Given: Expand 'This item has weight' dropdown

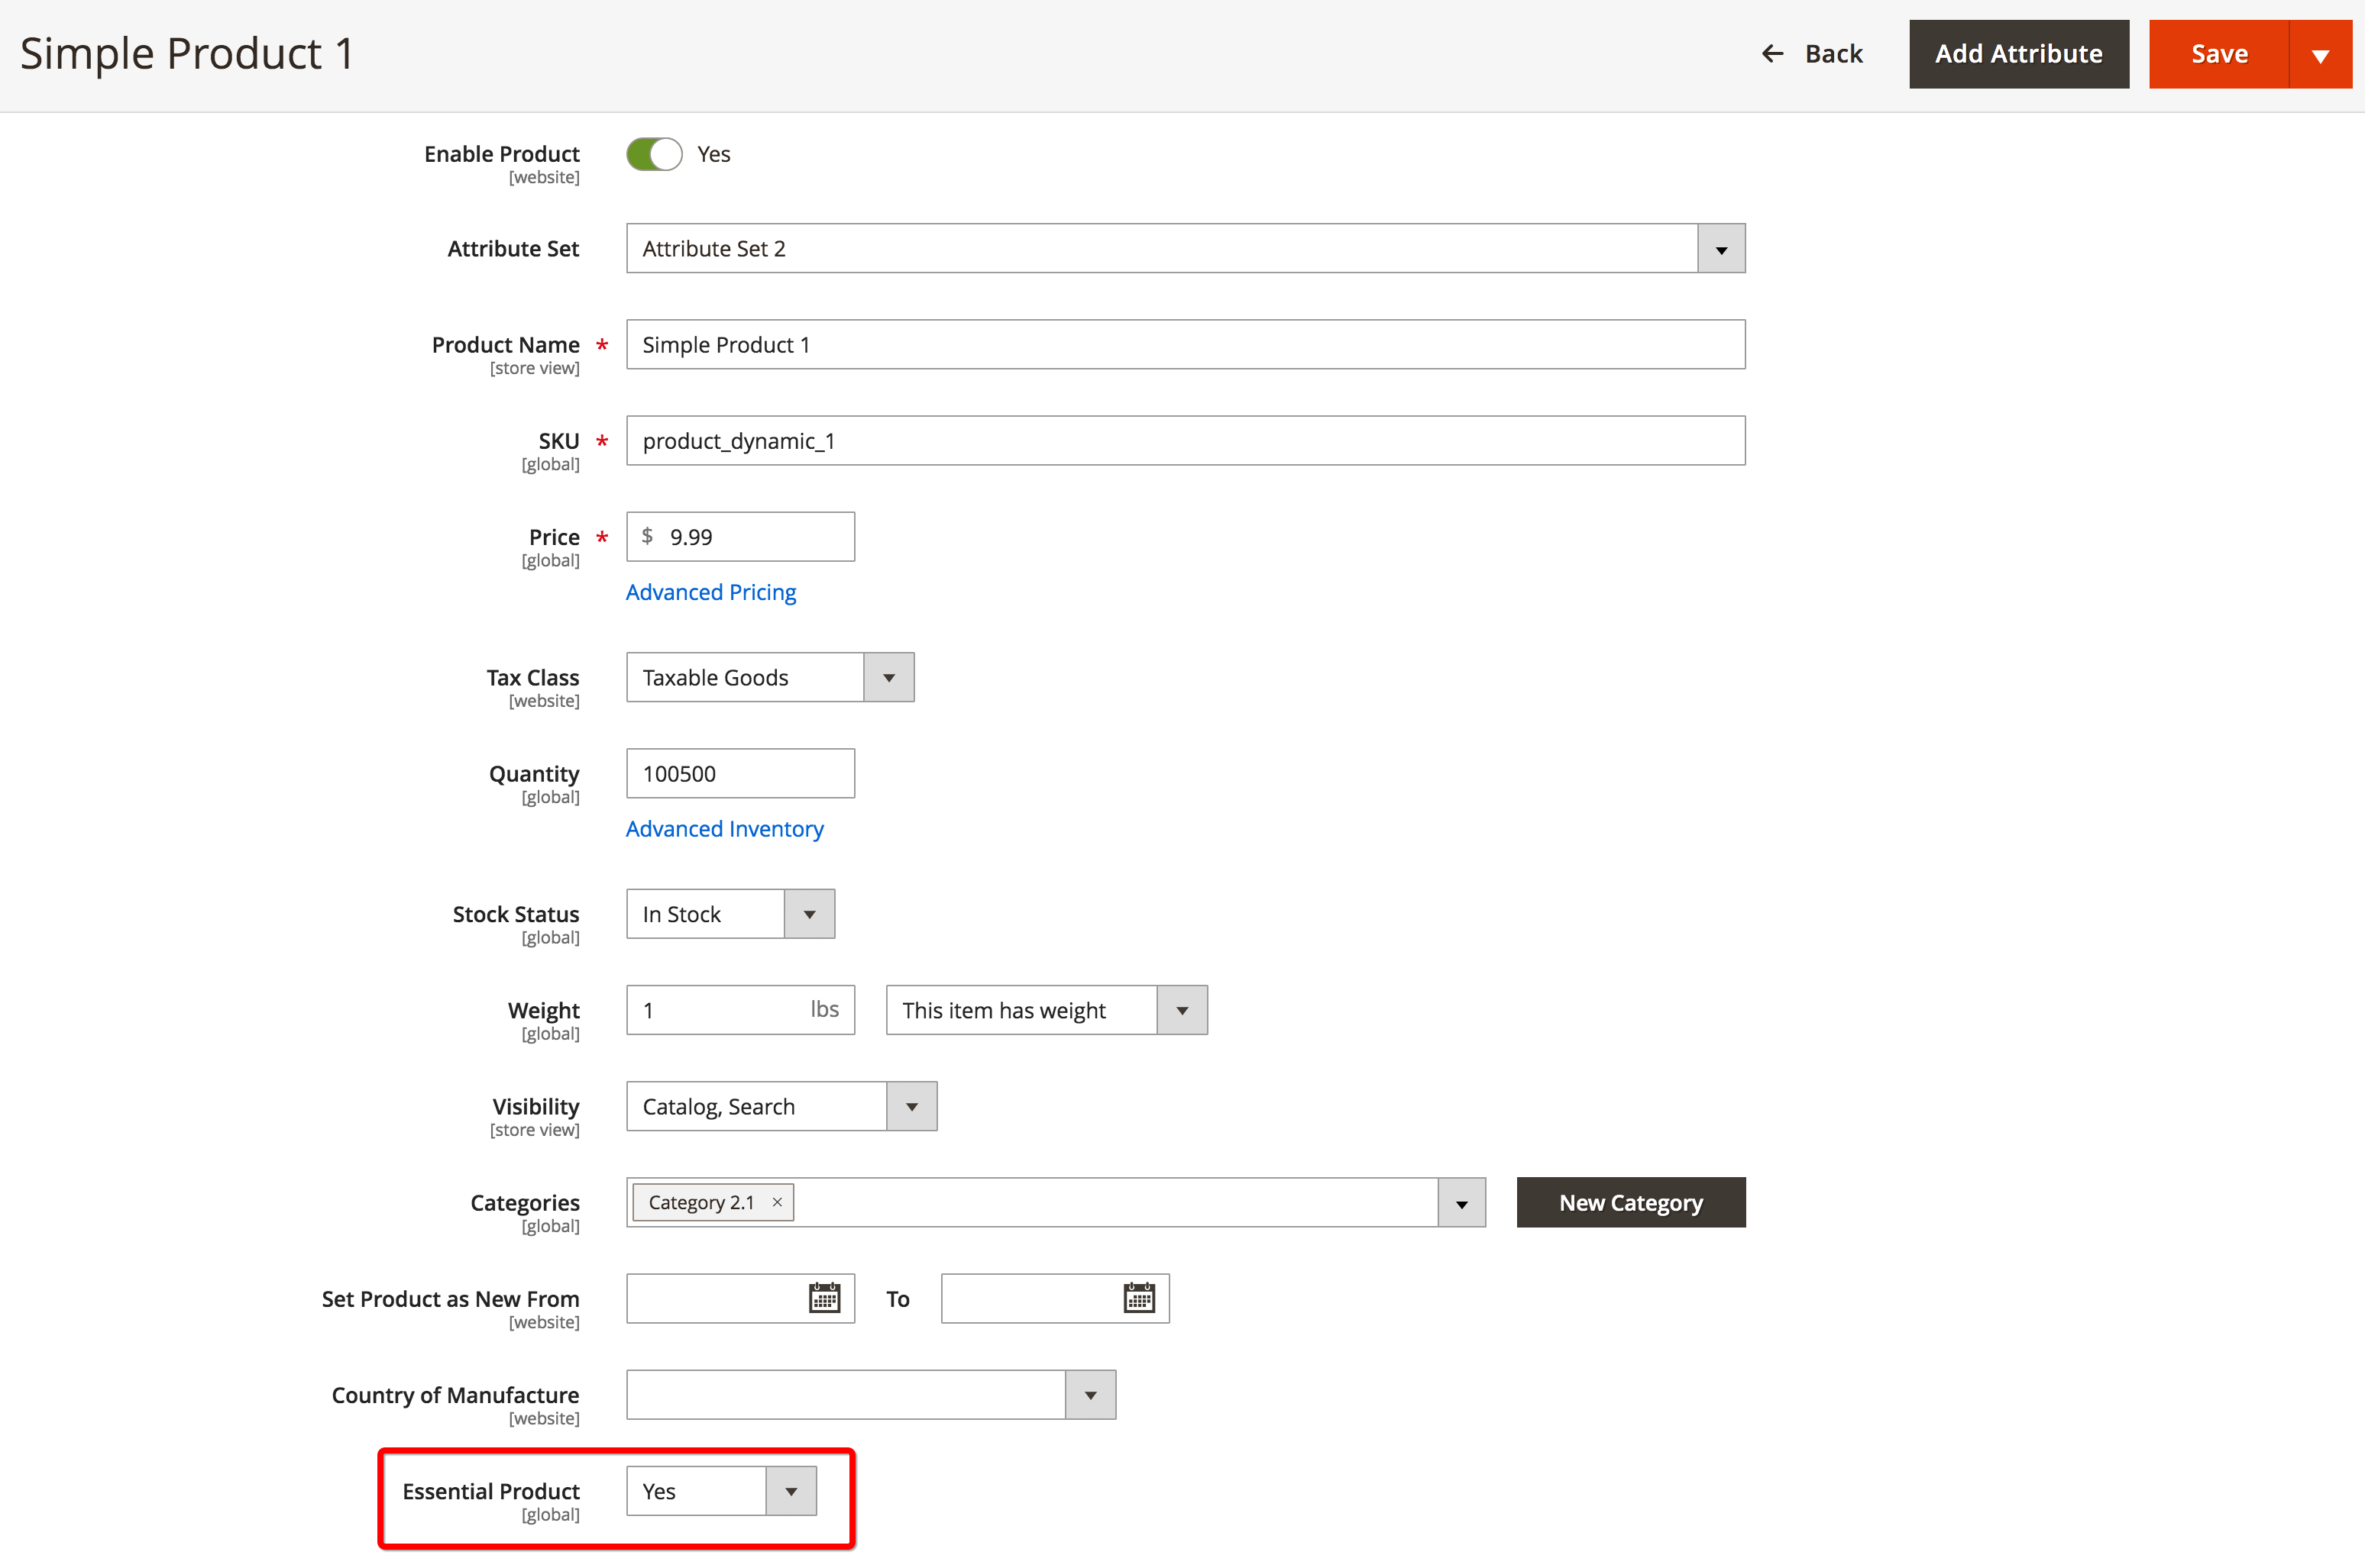Looking at the screenshot, I should pyautogui.click(x=1182, y=1010).
